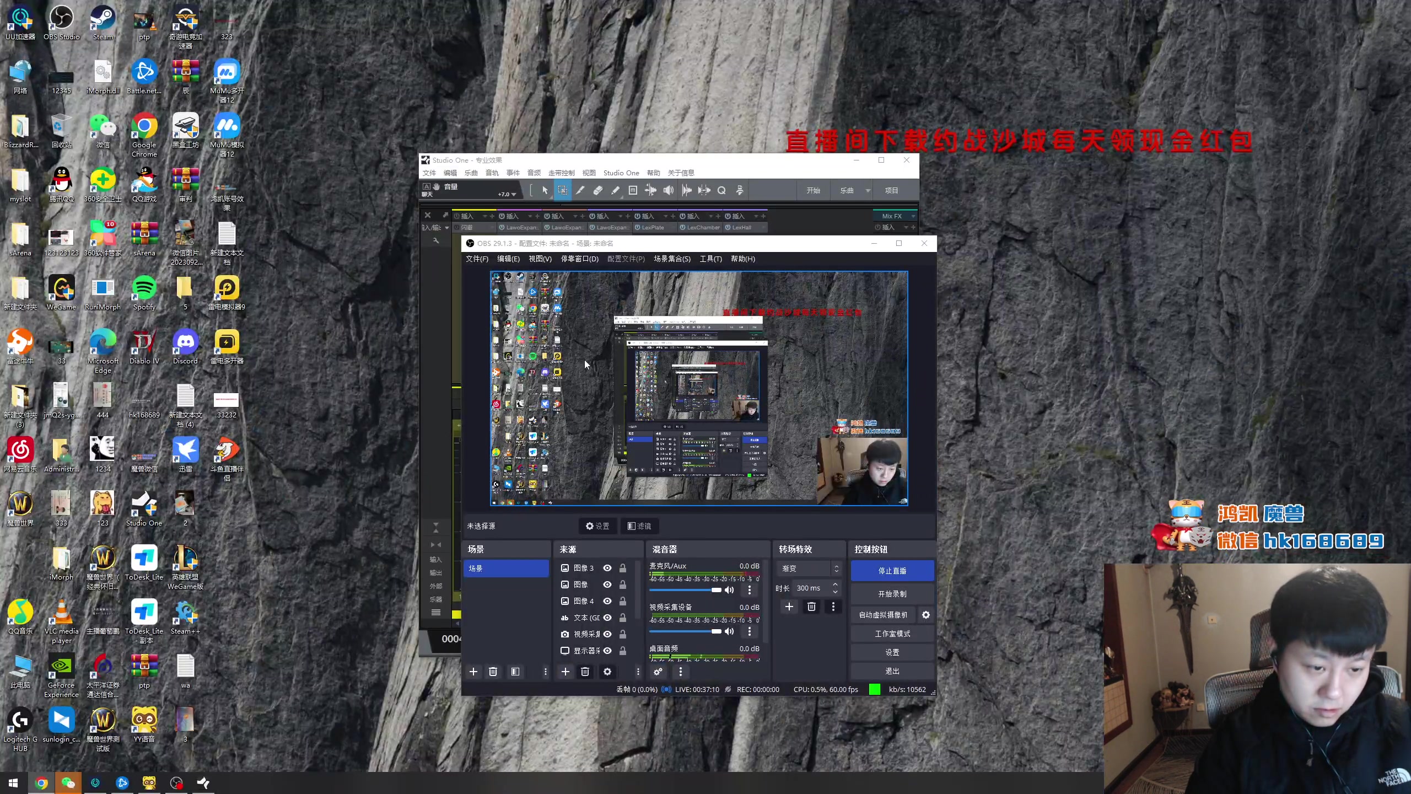This screenshot has width=1411, height=794.
Task: Open scene filters in OBS scenes panel
Action: (x=515, y=672)
